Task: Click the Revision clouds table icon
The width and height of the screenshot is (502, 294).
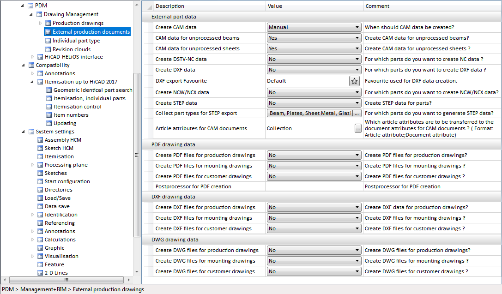Action: click(48, 49)
